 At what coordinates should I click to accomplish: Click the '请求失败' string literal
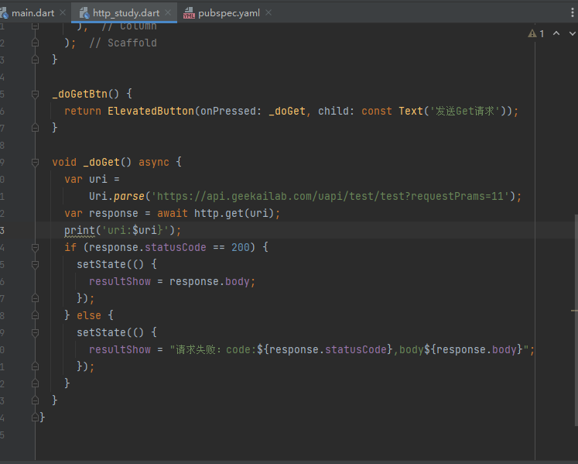point(195,349)
